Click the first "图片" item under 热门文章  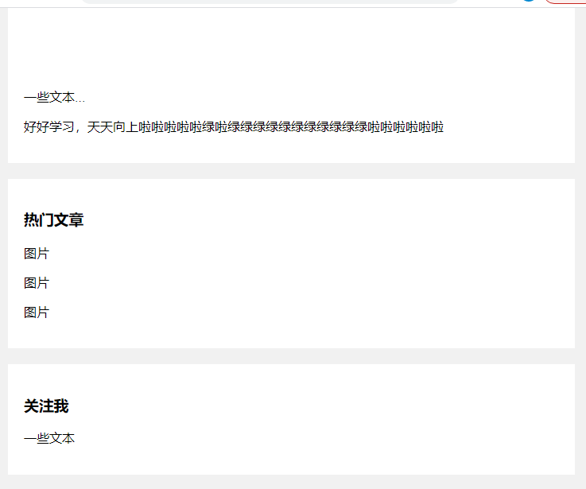(37, 254)
